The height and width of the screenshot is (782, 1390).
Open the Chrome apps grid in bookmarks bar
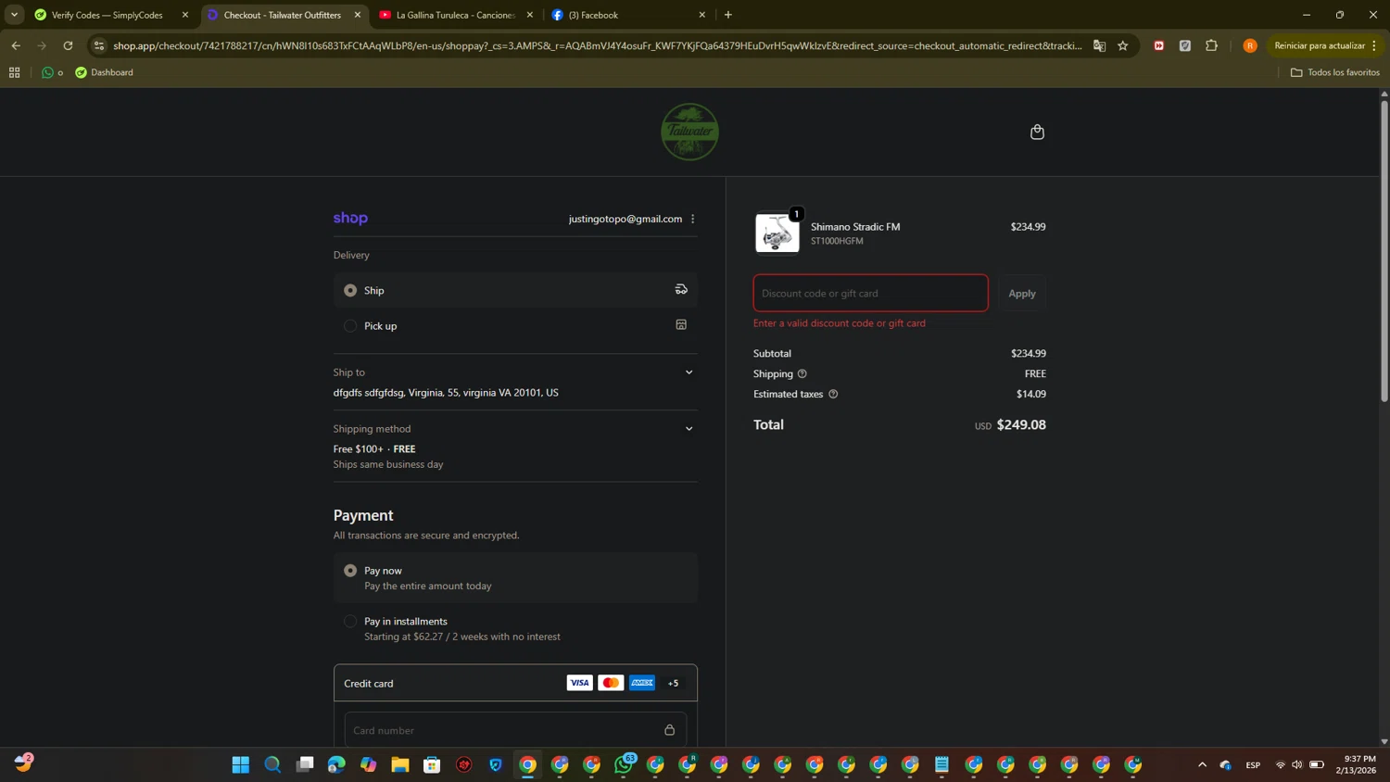pos(14,72)
